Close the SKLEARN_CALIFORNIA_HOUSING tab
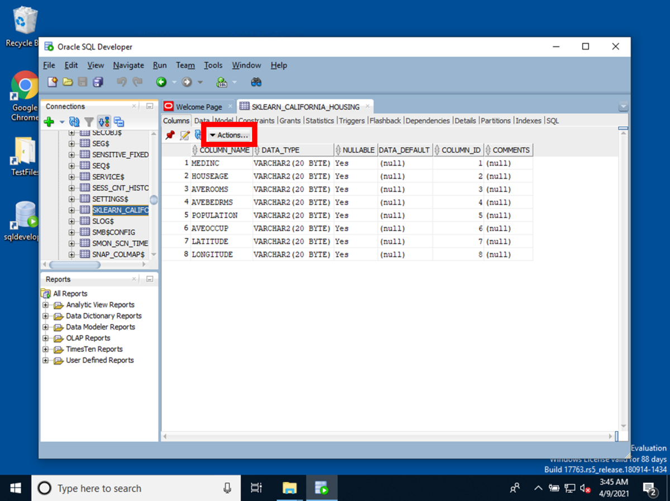Viewport: 670px width, 501px height. [x=367, y=106]
